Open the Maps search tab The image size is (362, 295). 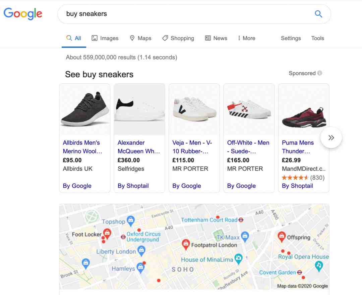click(140, 38)
